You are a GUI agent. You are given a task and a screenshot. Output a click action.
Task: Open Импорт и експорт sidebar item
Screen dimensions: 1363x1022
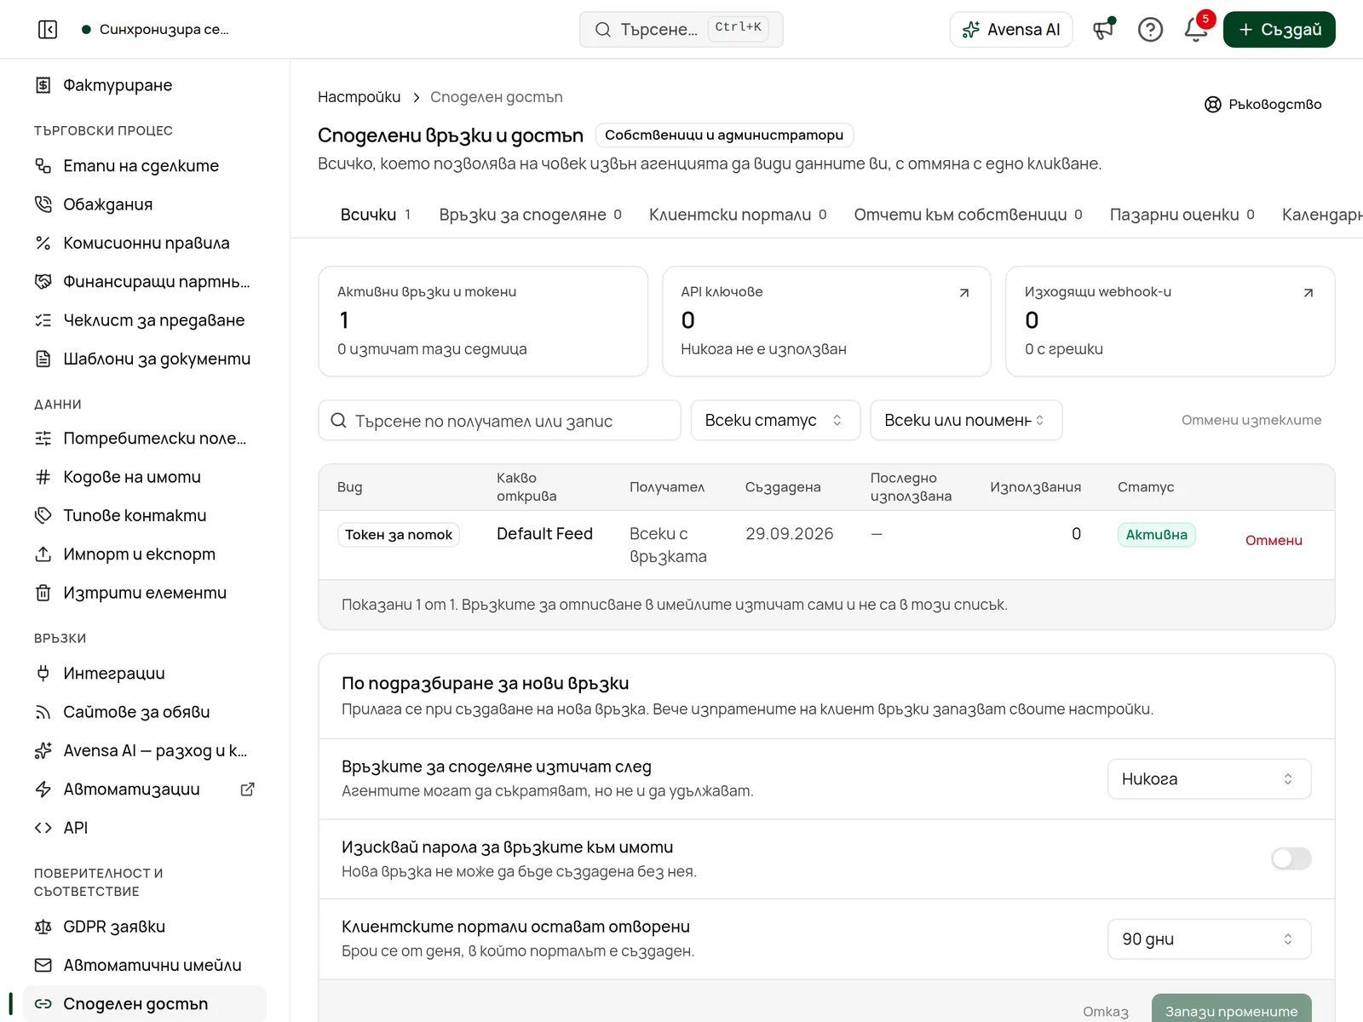pos(145,554)
